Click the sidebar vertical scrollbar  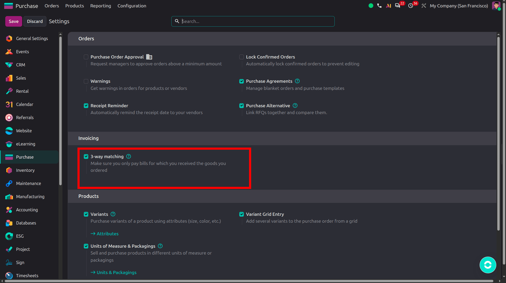point(60,111)
